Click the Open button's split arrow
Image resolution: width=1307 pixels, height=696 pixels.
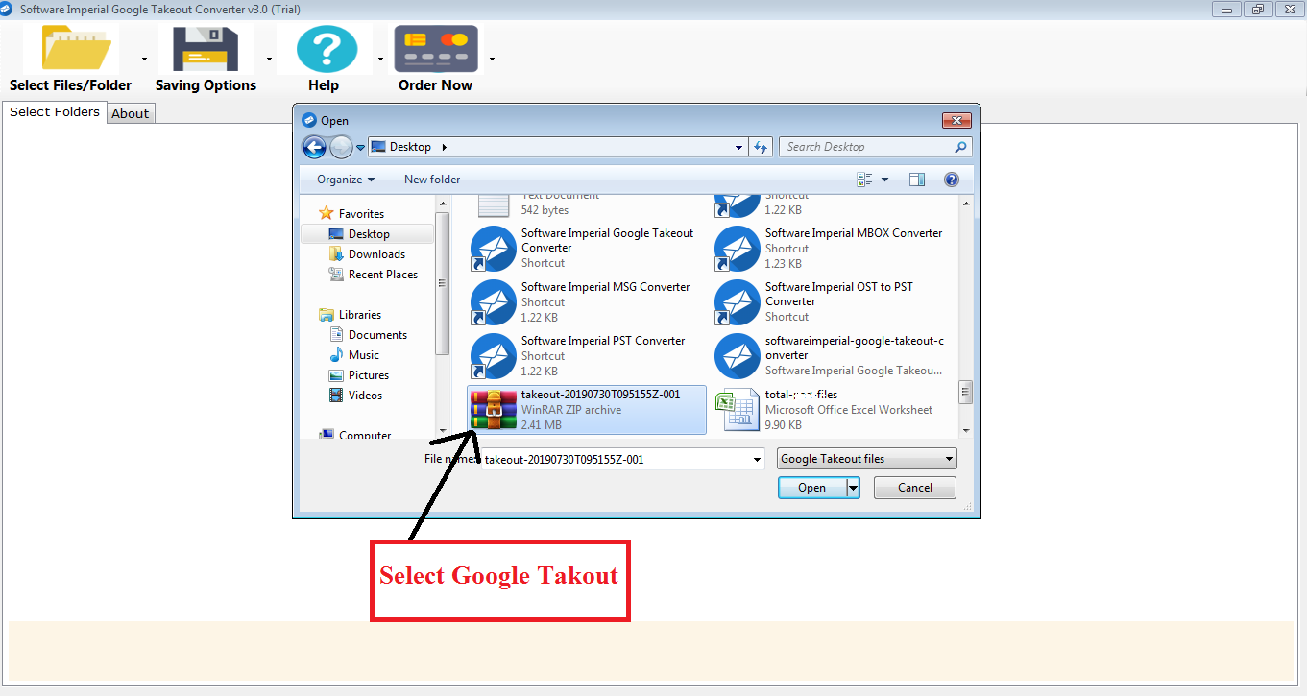pyautogui.click(x=853, y=488)
